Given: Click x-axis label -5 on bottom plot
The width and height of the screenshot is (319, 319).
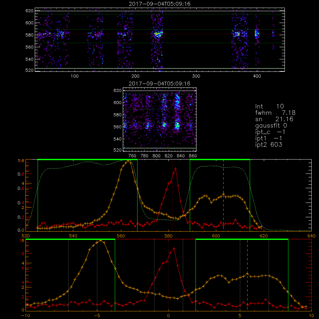Looking at the screenshot, I should 97,316.
